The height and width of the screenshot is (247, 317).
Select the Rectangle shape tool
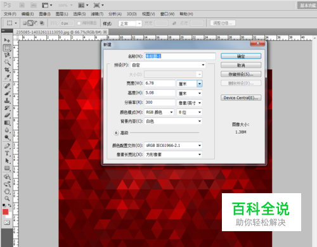pos(7,168)
